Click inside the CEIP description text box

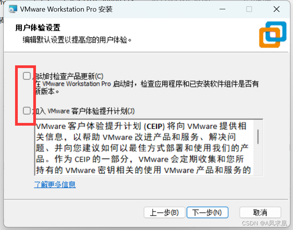[144, 148]
